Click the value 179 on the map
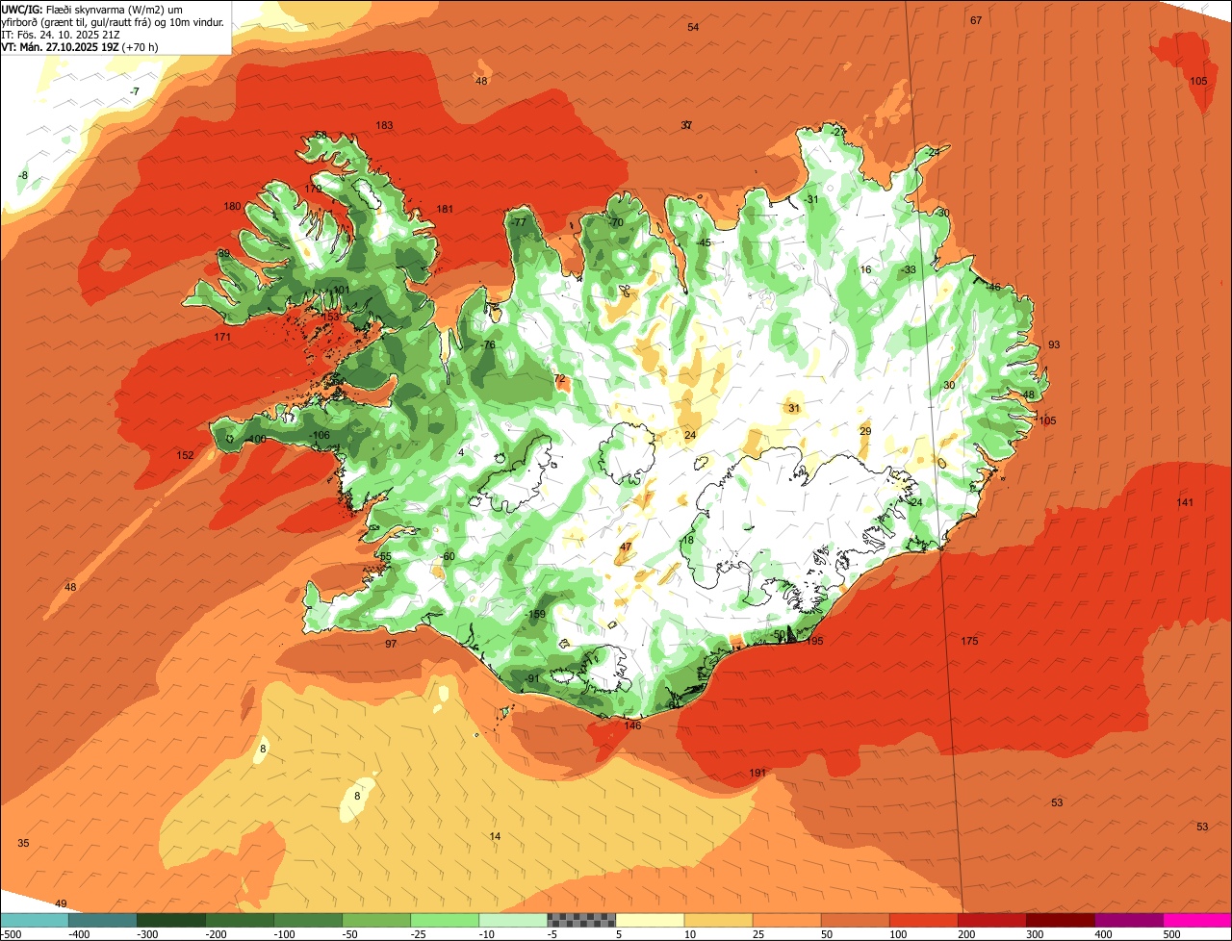1232x941 pixels. [314, 190]
